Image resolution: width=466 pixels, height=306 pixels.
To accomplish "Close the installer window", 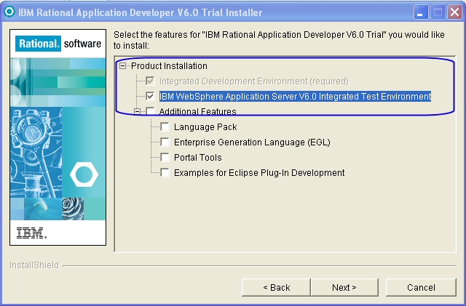I will click(x=454, y=12).
